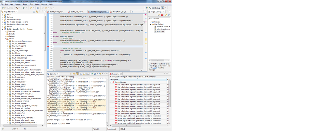Image resolution: width=309 pixels, height=131 pixels.
Task: Switch to CCS Debug perspective
Action: (154, 8)
